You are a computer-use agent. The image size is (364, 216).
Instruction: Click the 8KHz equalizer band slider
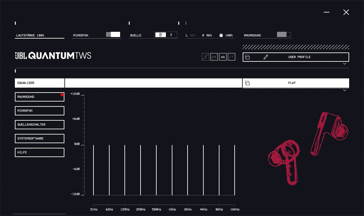pos(219,170)
